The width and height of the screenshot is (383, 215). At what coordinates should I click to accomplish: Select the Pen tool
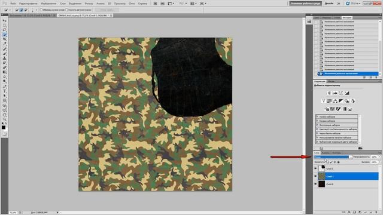pyautogui.click(x=4, y=87)
